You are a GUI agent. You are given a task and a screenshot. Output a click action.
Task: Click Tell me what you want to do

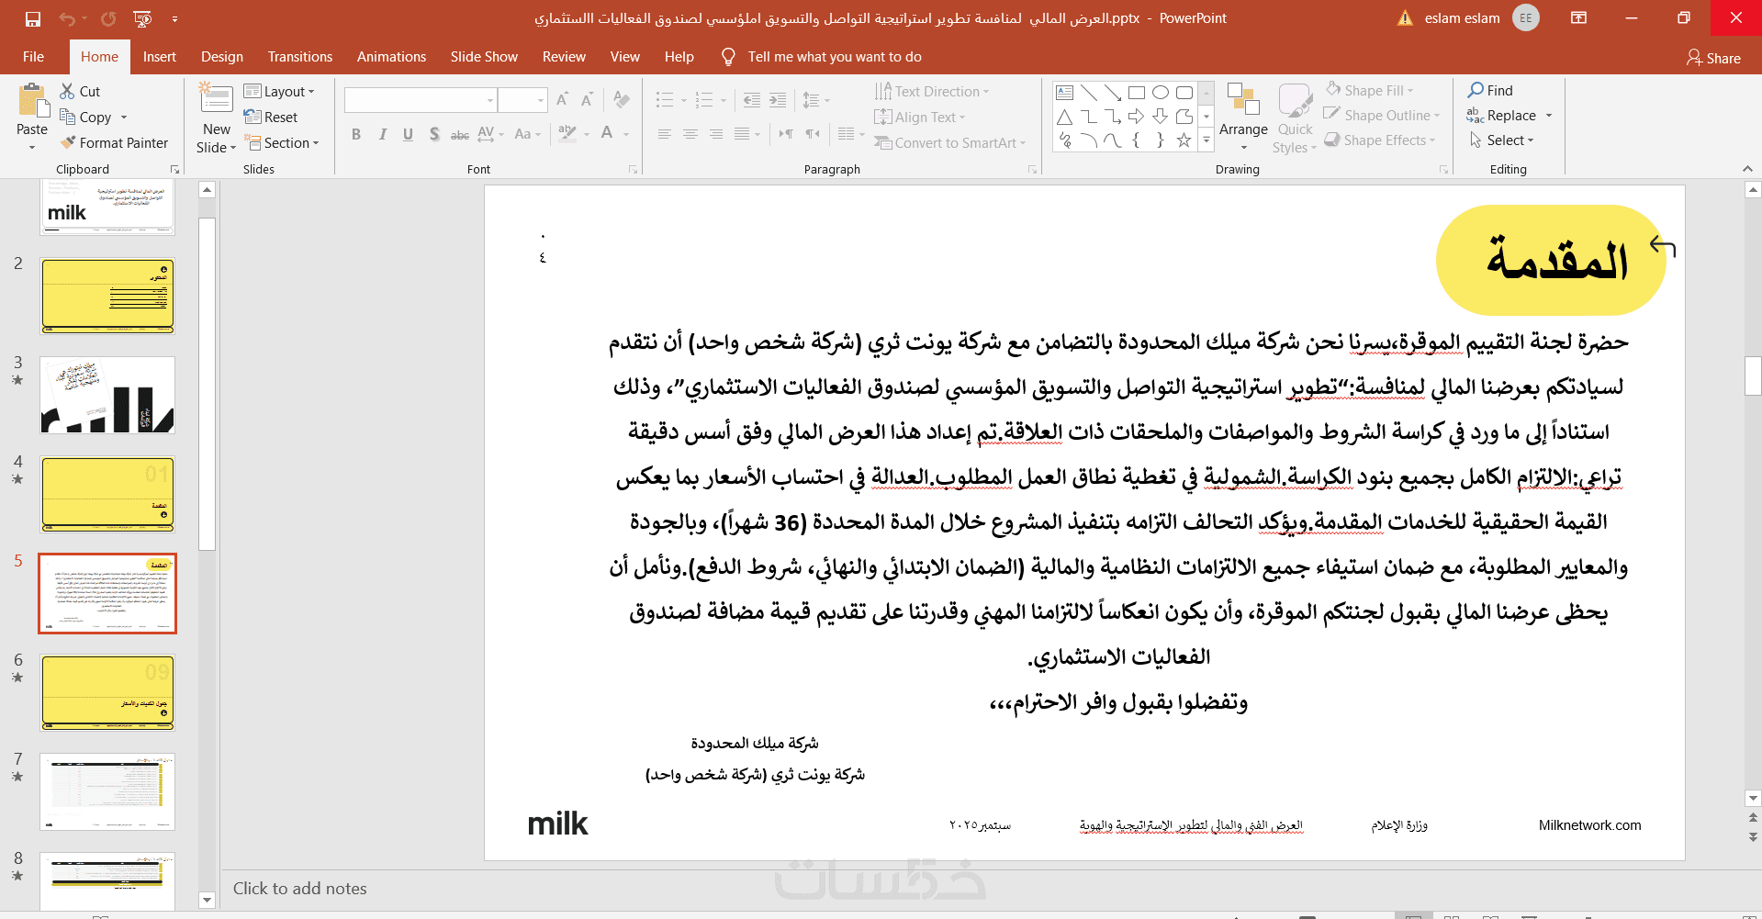835,57
